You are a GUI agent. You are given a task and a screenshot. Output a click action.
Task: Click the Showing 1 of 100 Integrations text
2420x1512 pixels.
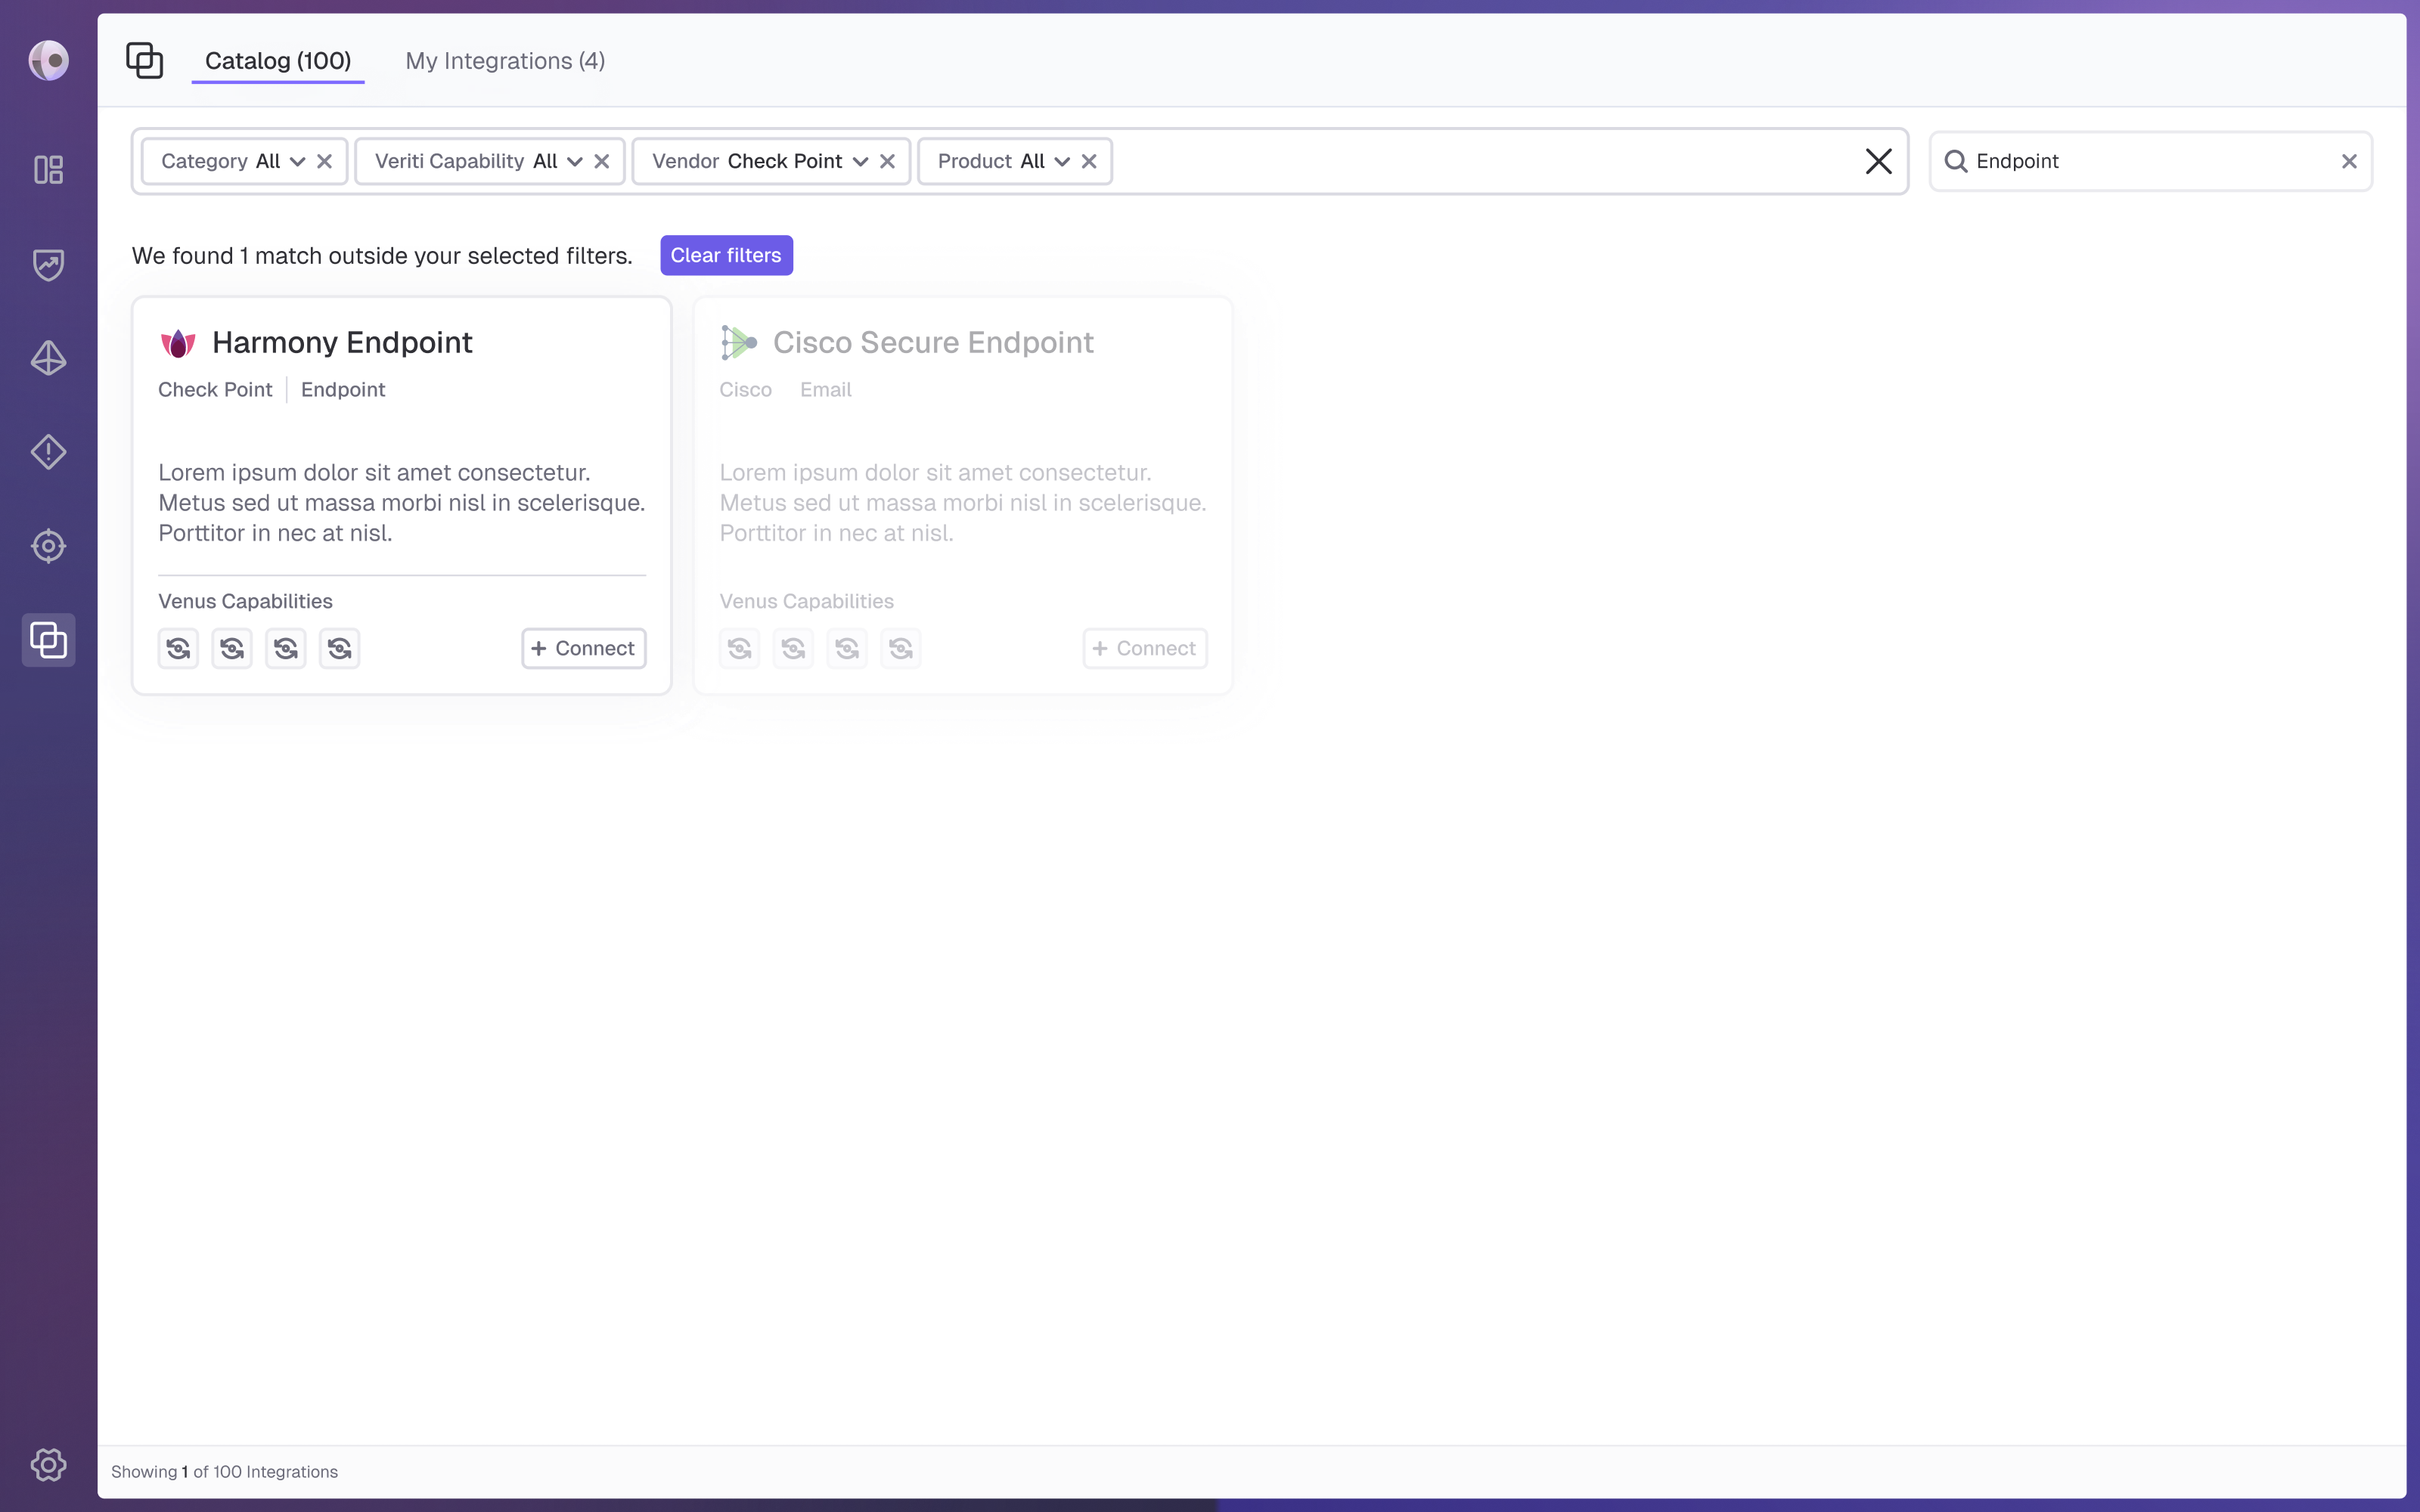pyautogui.click(x=224, y=1472)
